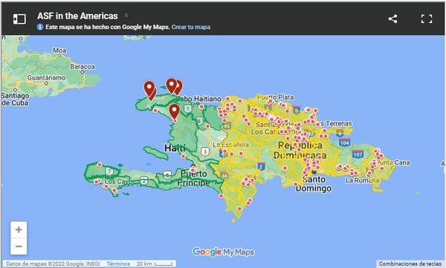Open the map legend side panel

[19, 19]
